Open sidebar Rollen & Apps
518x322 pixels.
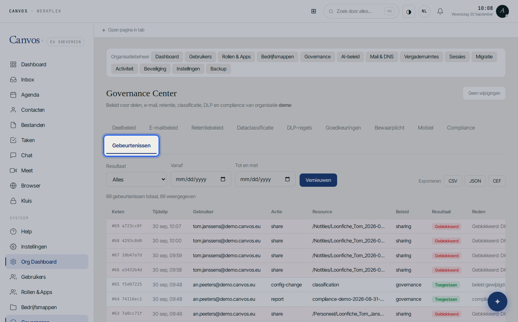click(47, 292)
